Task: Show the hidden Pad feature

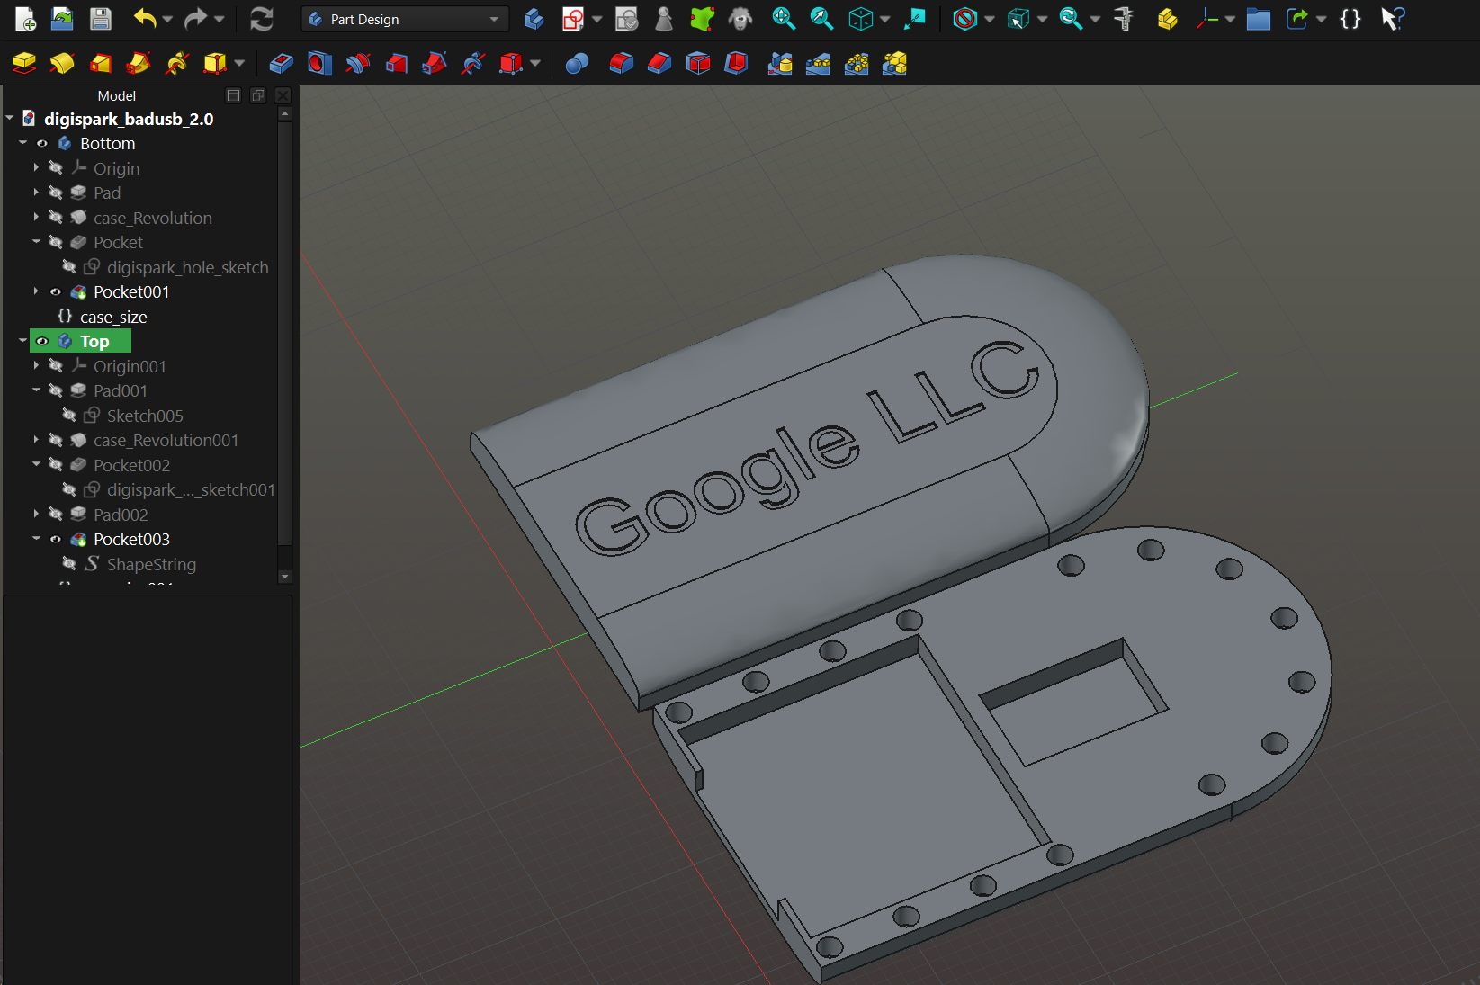Action: click(56, 193)
